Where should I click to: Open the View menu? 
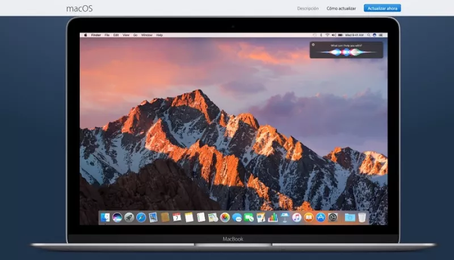click(126, 35)
